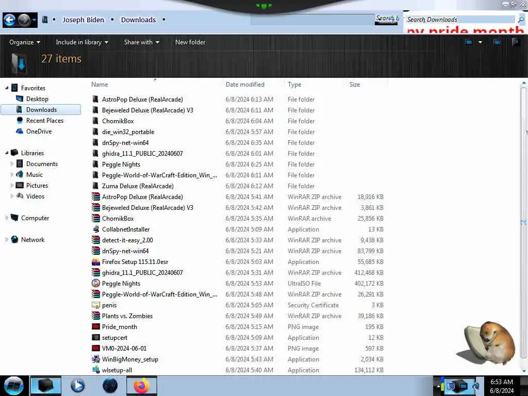The width and height of the screenshot is (528, 396).
Task: Open the Windows Start orb
Action: (x=13, y=386)
